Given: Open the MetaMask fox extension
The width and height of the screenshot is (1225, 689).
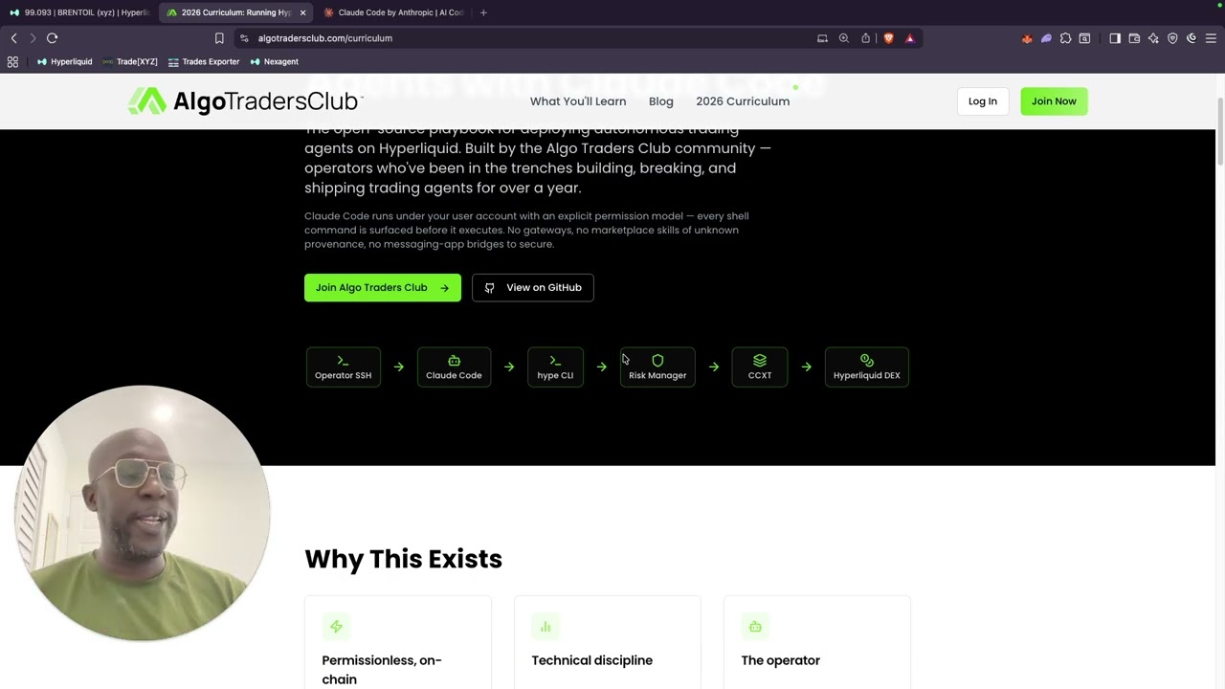Looking at the screenshot, I should tap(1027, 38).
